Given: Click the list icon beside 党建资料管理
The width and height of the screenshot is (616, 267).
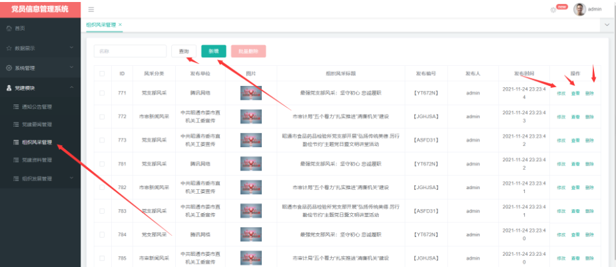Looking at the screenshot, I should coord(16,160).
